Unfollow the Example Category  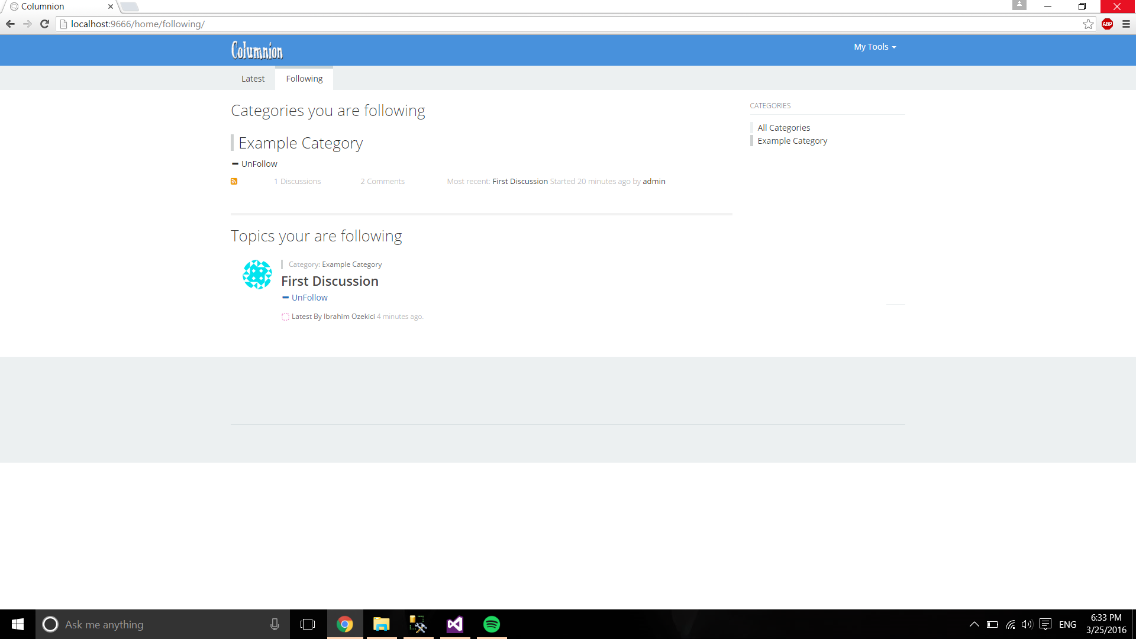tap(259, 164)
